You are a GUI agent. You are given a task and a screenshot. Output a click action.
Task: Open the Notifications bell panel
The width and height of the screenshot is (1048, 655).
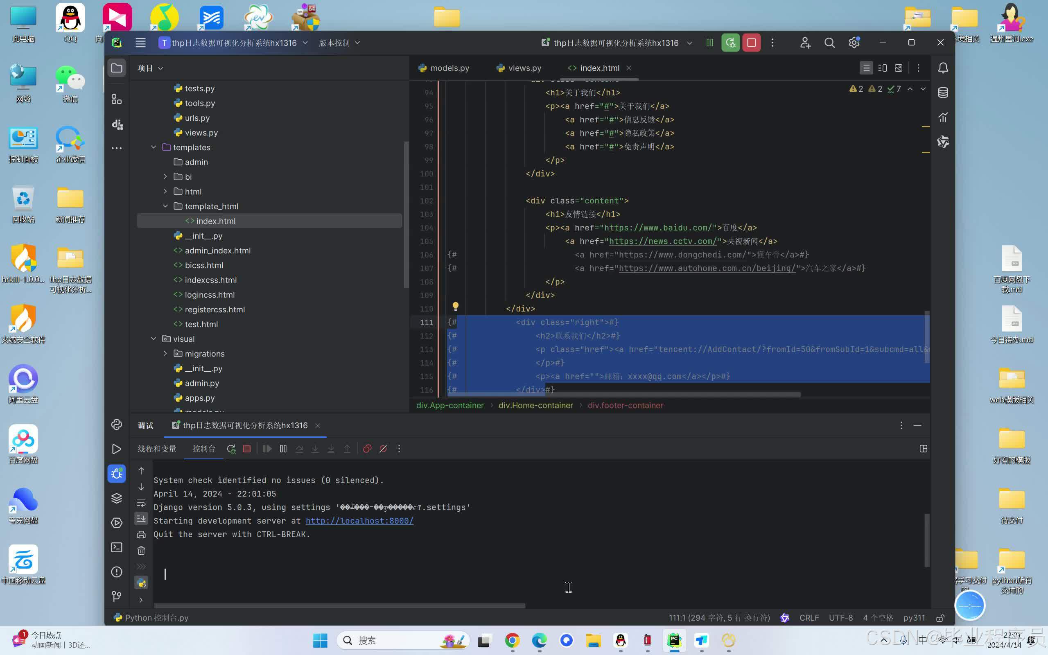click(943, 68)
